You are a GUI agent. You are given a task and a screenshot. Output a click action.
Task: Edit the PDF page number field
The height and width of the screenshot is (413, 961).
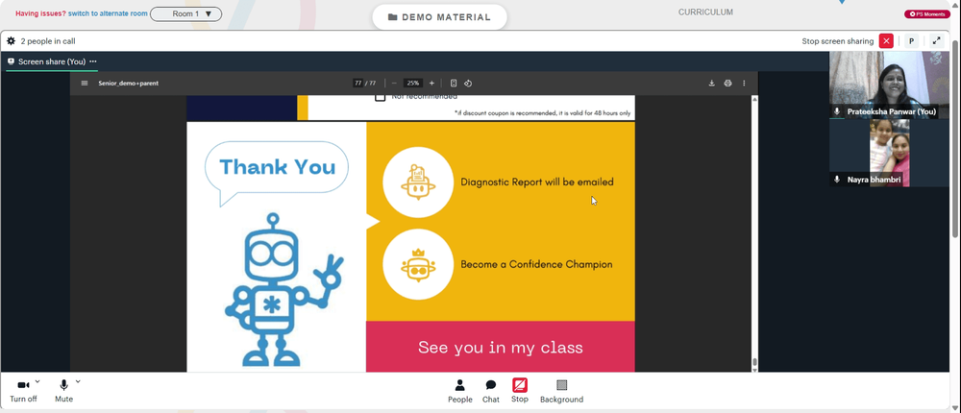pyautogui.click(x=357, y=84)
